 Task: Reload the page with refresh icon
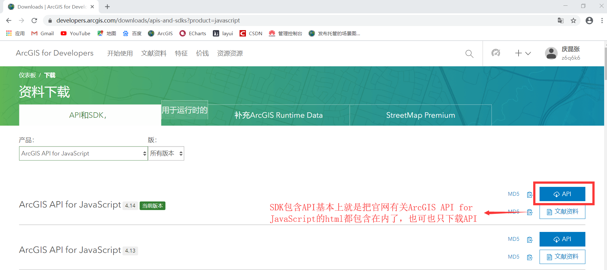(x=34, y=21)
